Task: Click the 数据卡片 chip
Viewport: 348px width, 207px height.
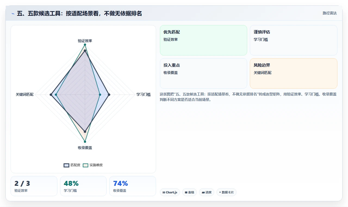Action: click(x=226, y=192)
